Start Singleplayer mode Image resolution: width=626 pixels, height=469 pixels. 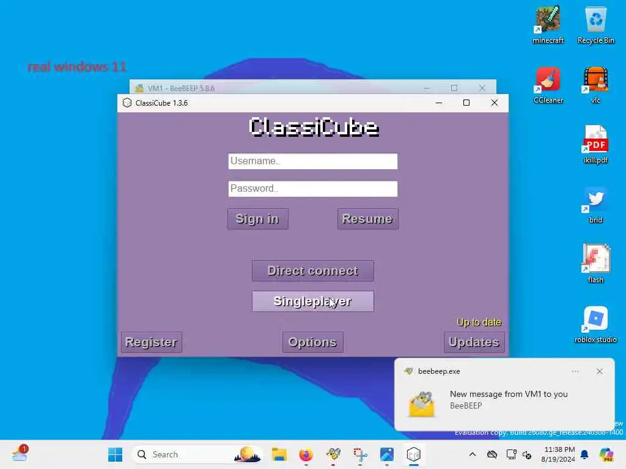(312, 302)
